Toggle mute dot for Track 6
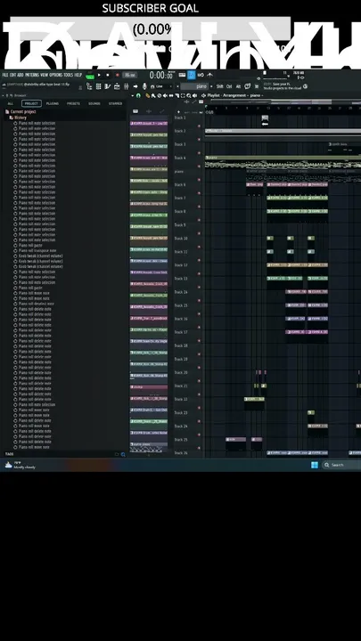 click(x=200, y=193)
